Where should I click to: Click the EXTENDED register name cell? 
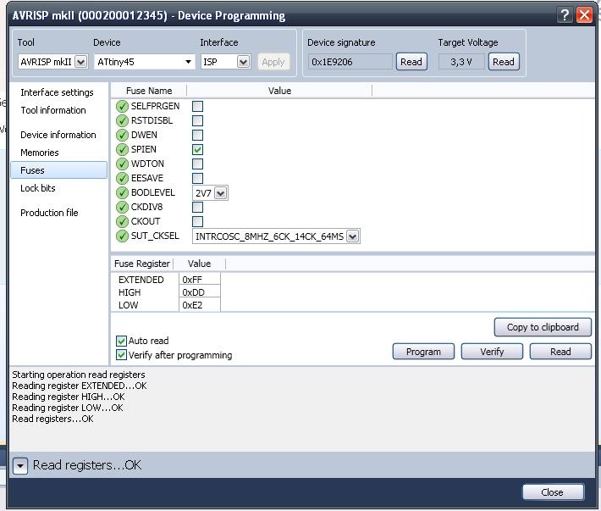pyautogui.click(x=141, y=280)
